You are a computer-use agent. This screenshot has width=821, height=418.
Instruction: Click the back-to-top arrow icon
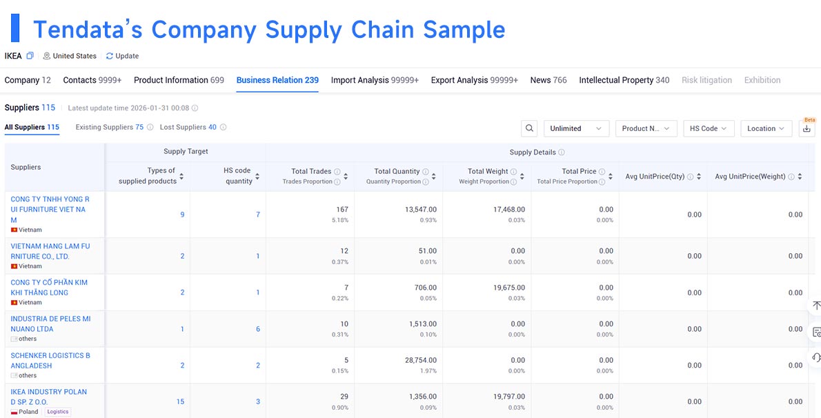click(816, 306)
